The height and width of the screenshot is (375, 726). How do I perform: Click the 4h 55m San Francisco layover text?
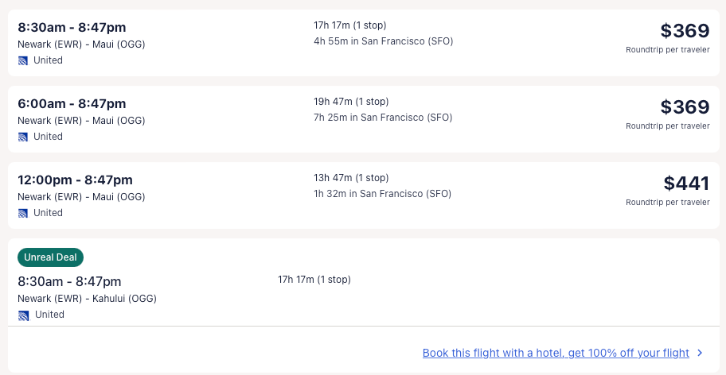(383, 41)
